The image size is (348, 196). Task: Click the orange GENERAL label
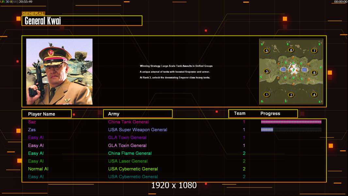tap(33, 13)
